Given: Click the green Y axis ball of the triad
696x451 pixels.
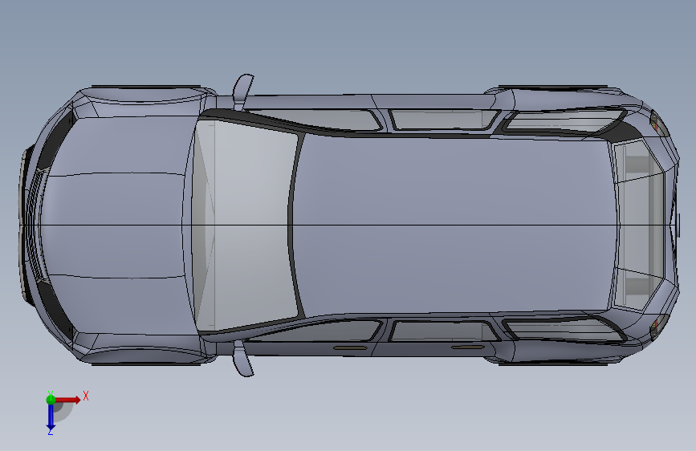Looking at the screenshot, I should pos(51,400).
